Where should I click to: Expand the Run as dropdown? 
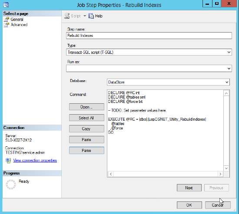coord(229,69)
